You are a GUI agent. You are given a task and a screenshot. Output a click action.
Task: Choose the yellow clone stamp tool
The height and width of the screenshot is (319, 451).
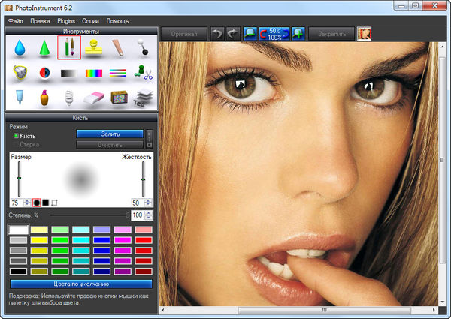point(93,49)
